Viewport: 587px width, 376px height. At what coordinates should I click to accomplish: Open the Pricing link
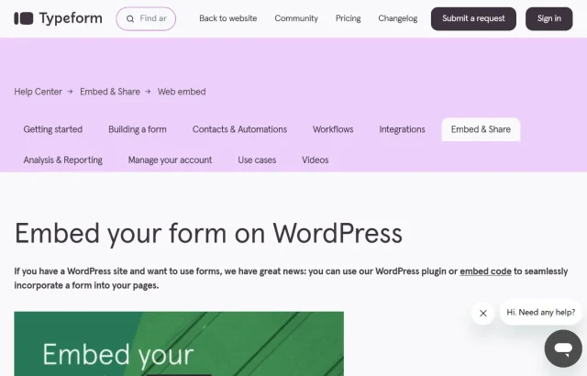click(x=349, y=18)
